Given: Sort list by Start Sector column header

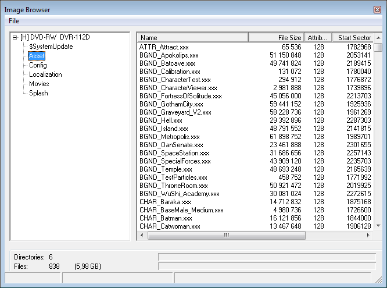Looking at the screenshot, I should click(353, 38).
